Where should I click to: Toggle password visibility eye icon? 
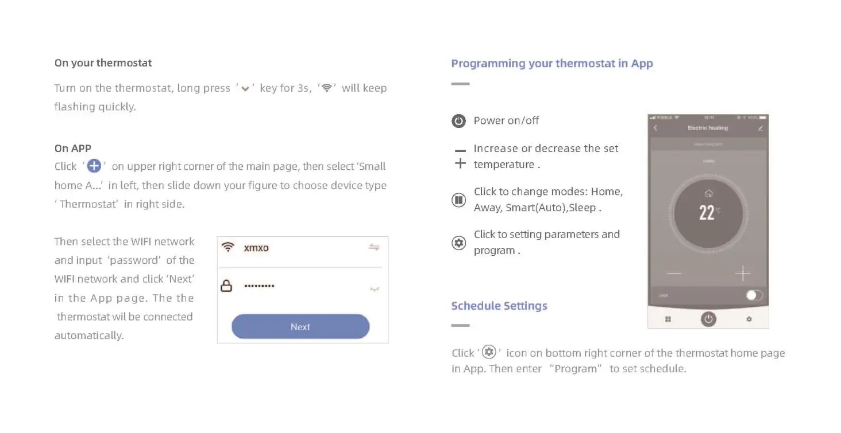pos(375,290)
